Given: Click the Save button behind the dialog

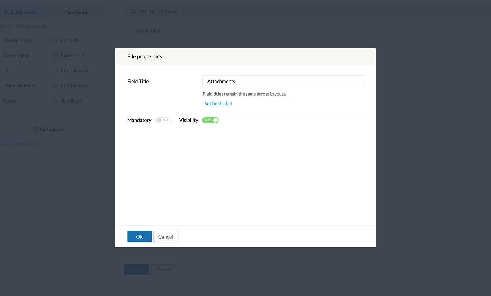Looking at the screenshot, I should click(x=136, y=270).
